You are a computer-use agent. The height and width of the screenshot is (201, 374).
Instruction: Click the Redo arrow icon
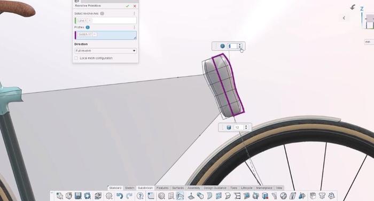click(x=129, y=196)
